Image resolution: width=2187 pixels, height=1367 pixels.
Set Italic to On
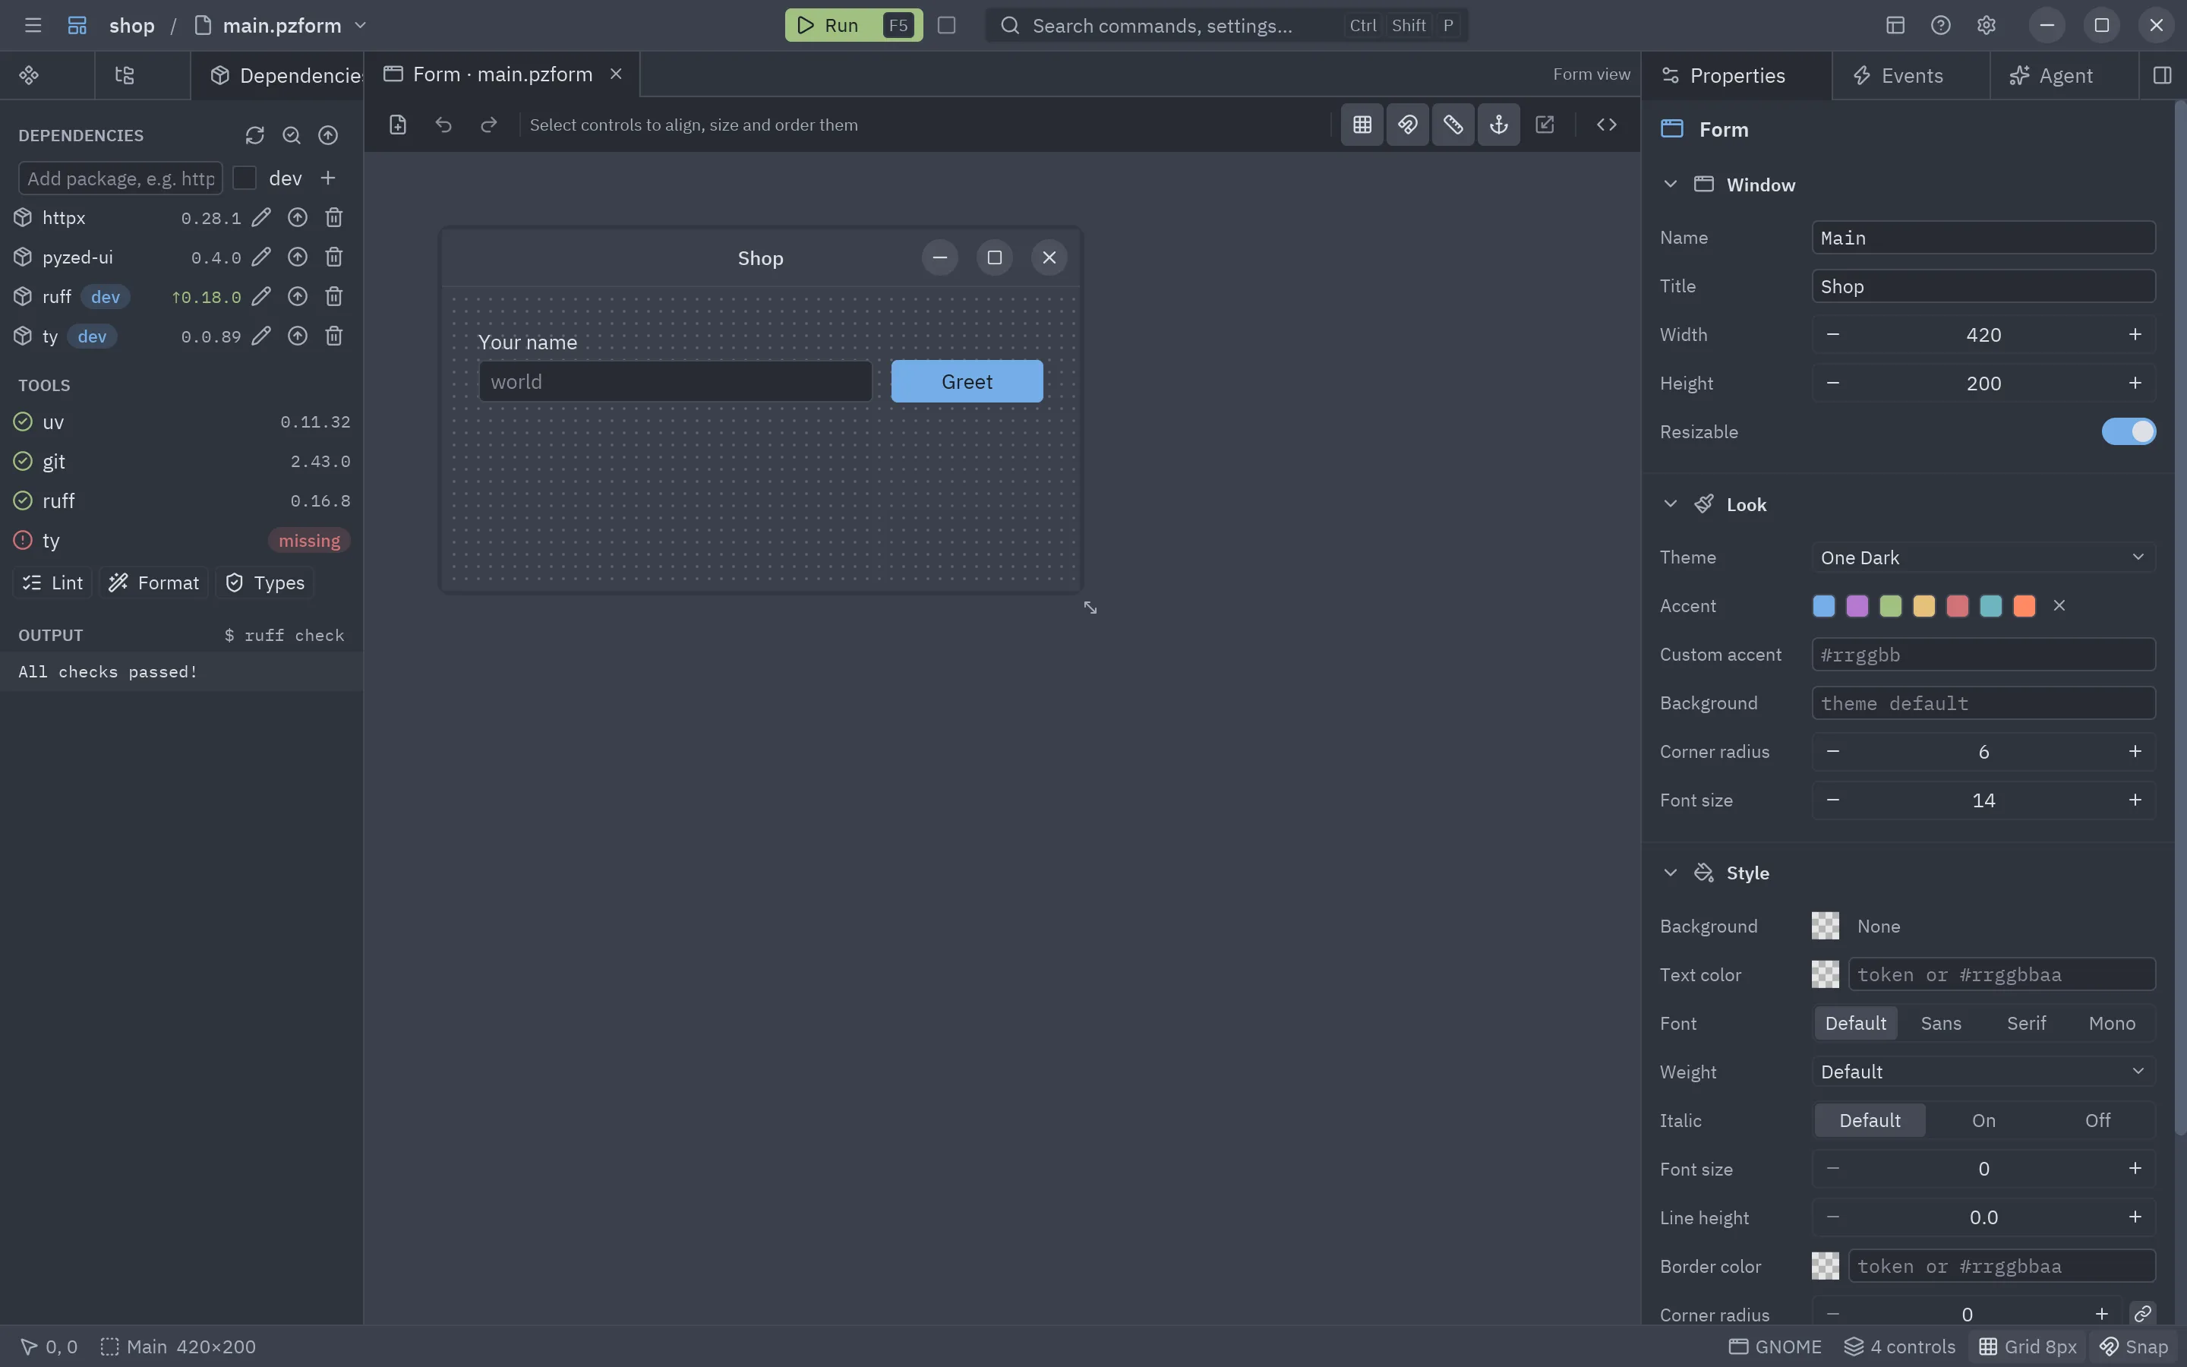(x=1983, y=1120)
